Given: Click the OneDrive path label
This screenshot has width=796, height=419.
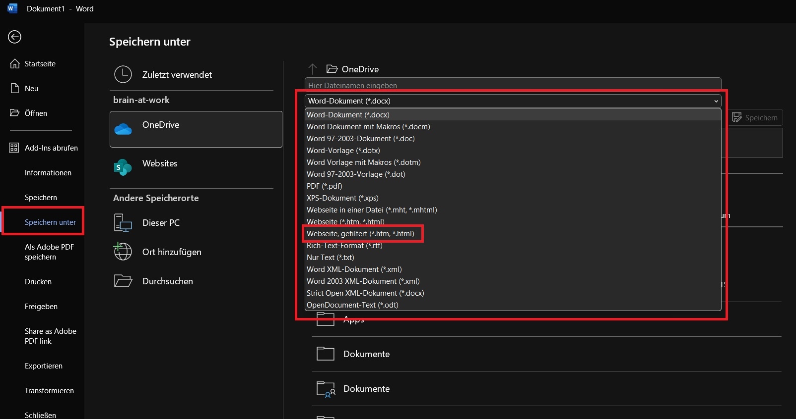Looking at the screenshot, I should tap(360, 69).
